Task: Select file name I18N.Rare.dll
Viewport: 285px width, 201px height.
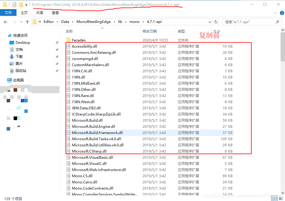Action: [83, 96]
